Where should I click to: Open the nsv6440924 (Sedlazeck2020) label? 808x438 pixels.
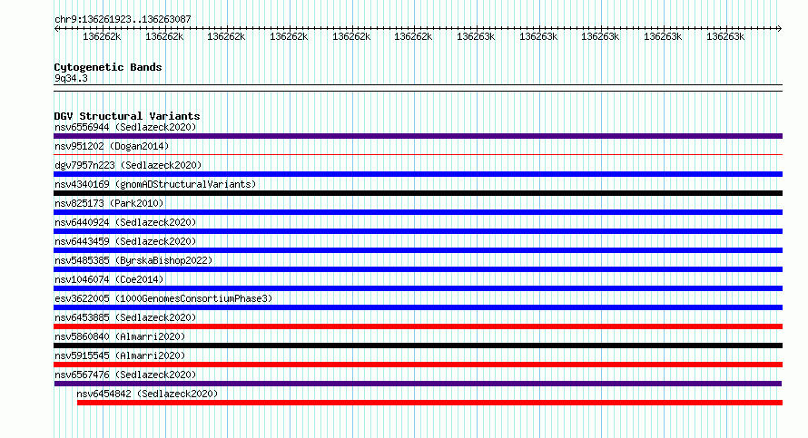(125, 222)
